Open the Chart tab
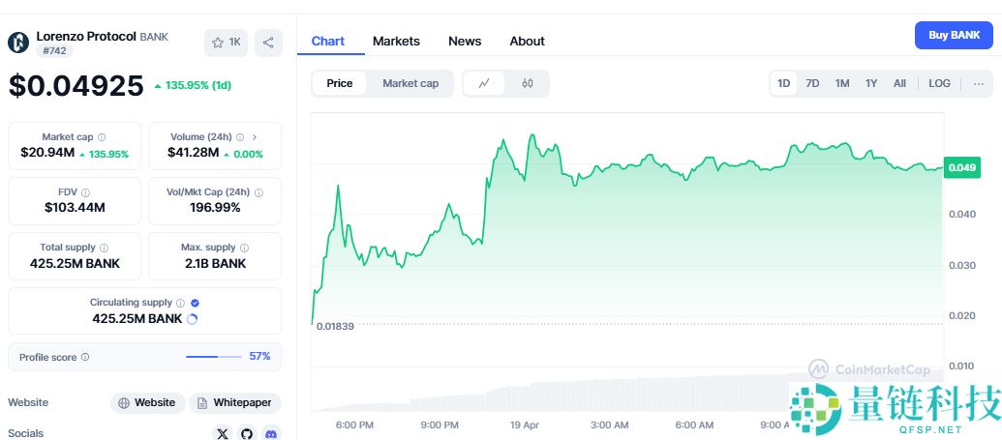The width and height of the screenshot is (1002, 440). click(328, 42)
